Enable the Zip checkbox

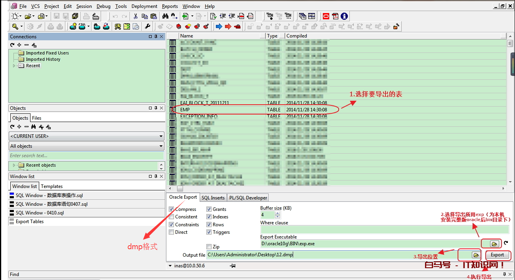[x=209, y=247]
